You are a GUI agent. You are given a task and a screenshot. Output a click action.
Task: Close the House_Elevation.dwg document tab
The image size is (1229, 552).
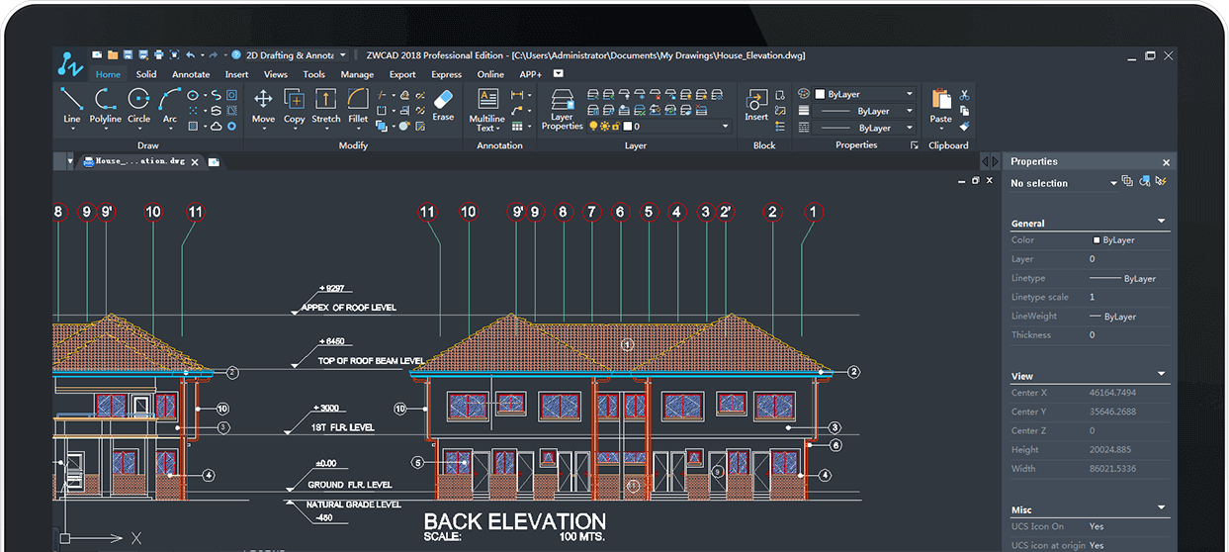click(195, 161)
